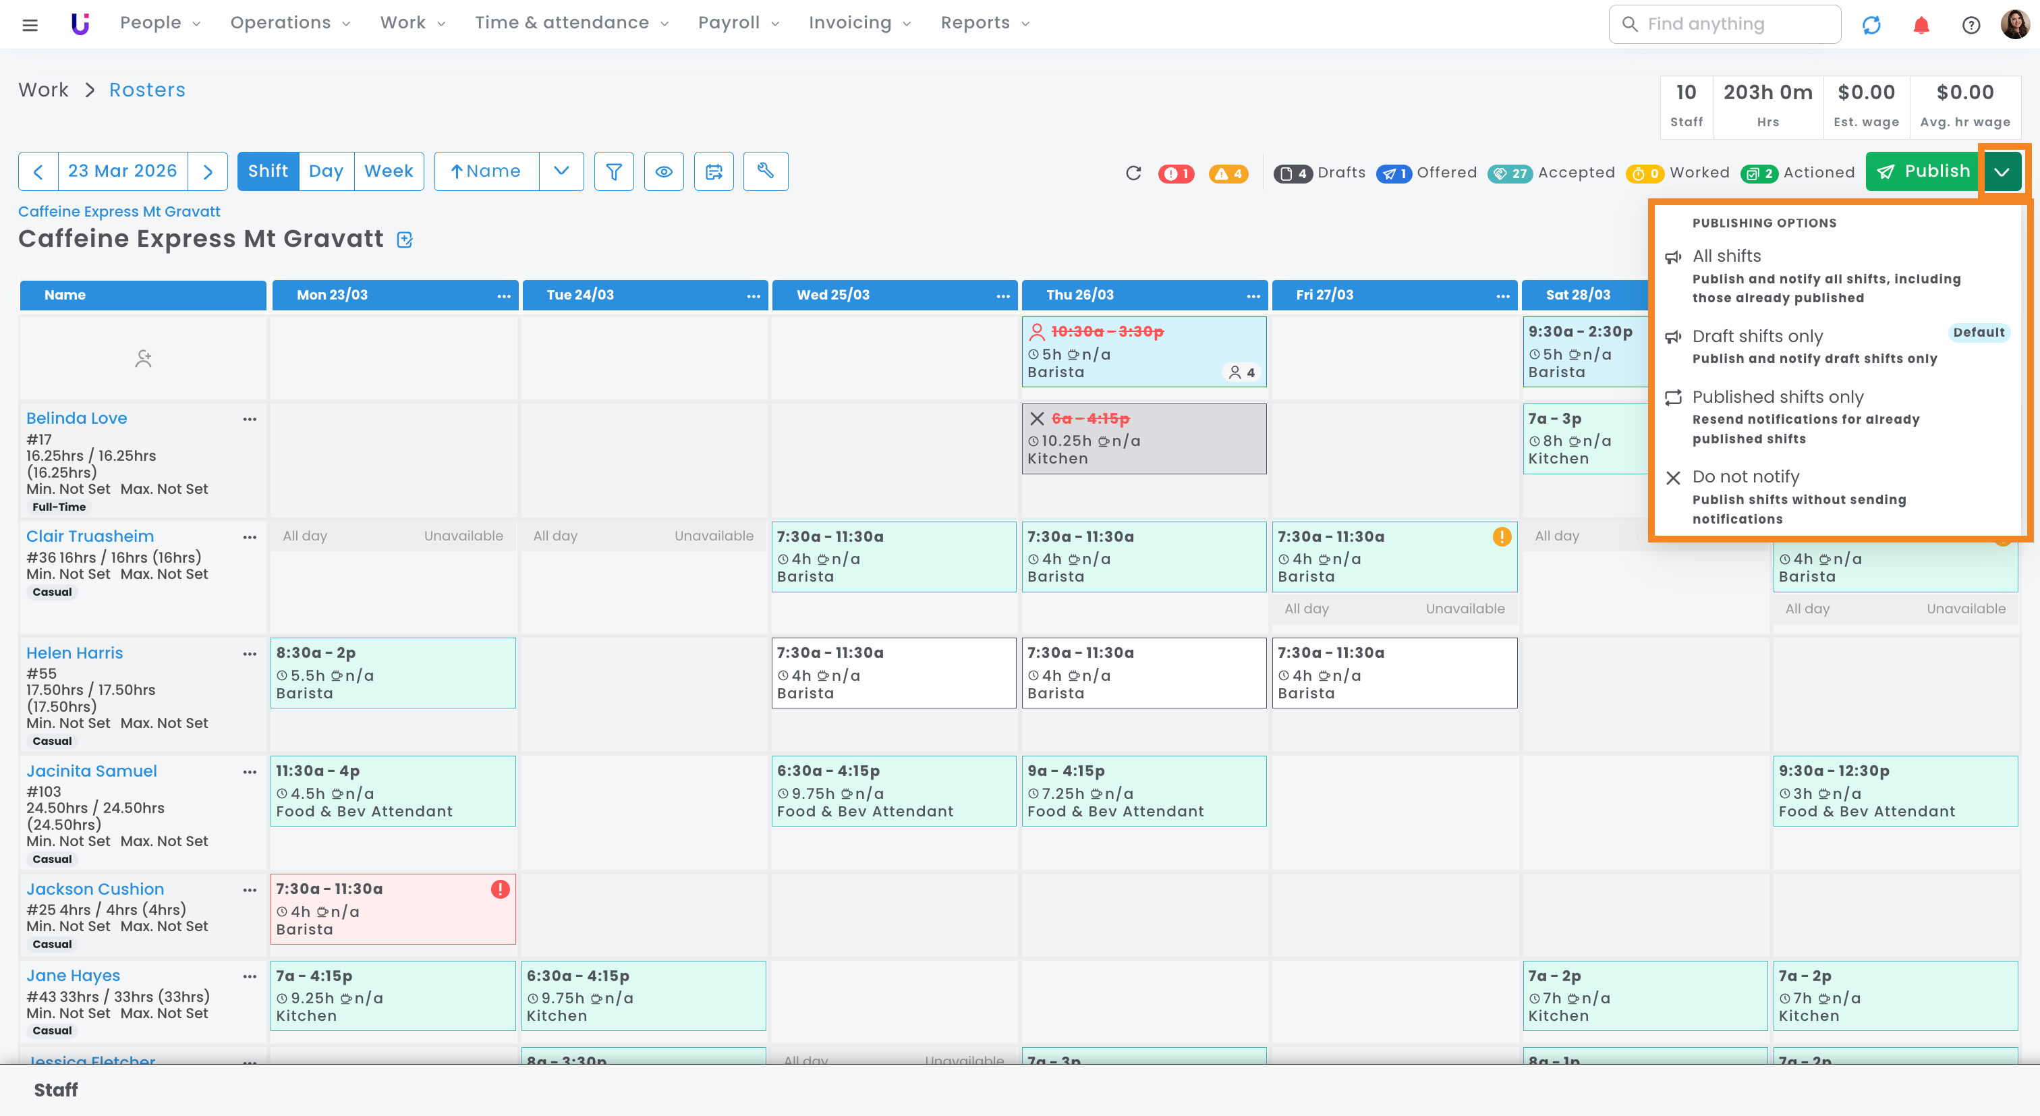This screenshot has width=2040, height=1116.
Task: Toggle the eye visibility options button
Action: tap(664, 171)
